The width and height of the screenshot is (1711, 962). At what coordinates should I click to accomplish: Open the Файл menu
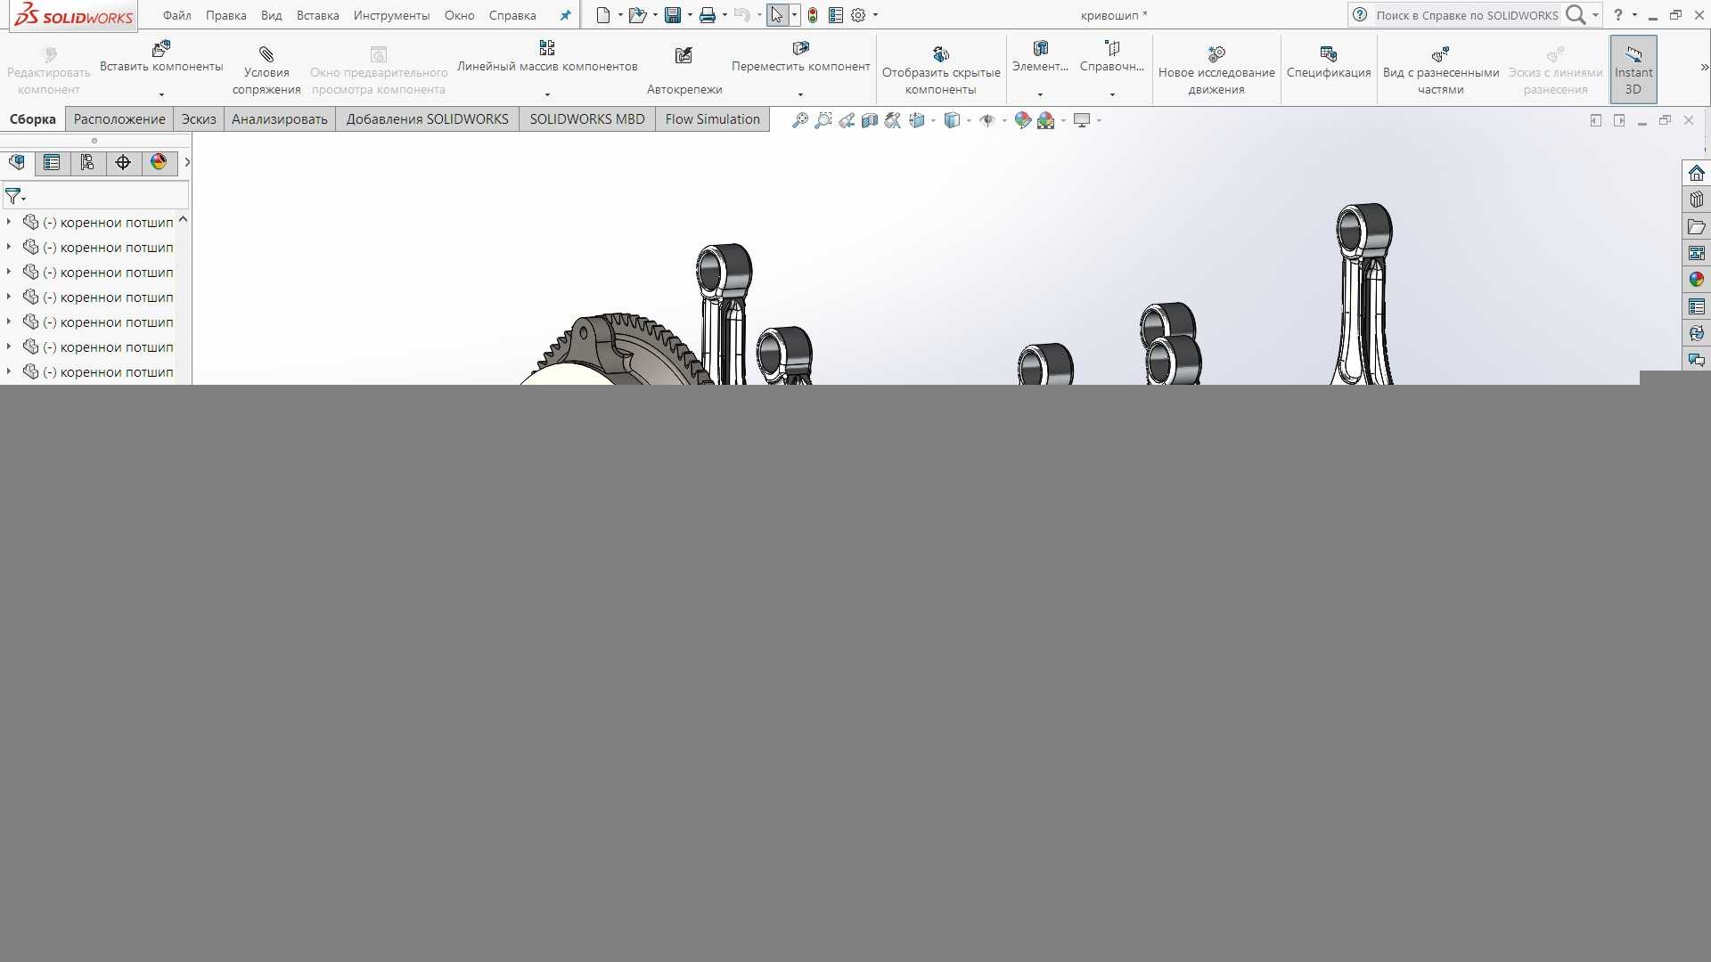click(x=176, y=15)
